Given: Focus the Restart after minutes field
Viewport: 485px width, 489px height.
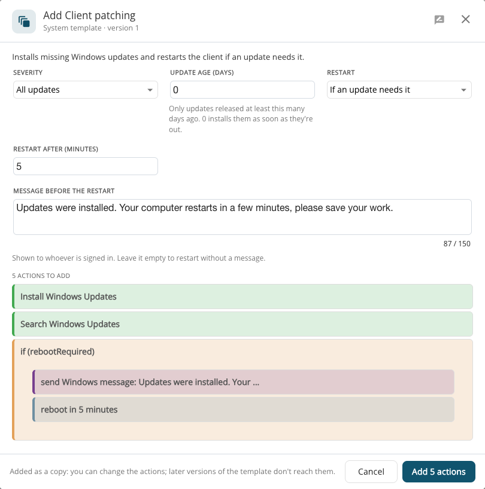Looking at the screenshot, I should point(85,166).
